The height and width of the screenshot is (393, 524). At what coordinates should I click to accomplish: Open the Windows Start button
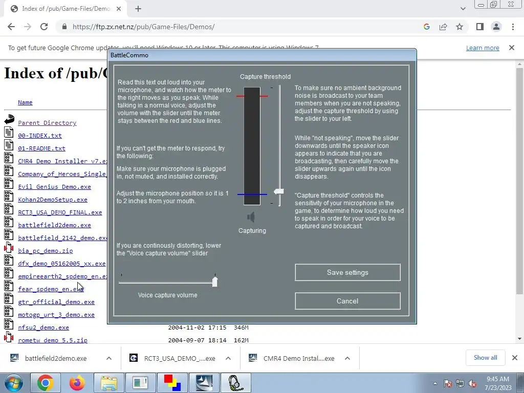tap(13, 383)
